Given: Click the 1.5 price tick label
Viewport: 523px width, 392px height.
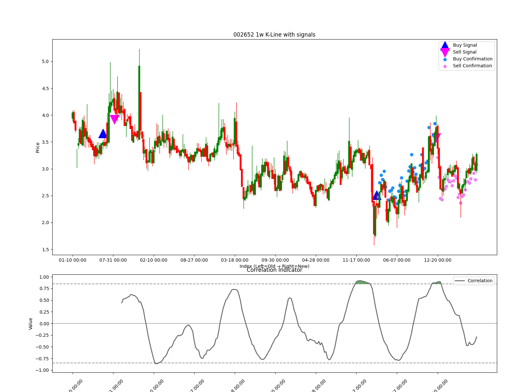Looking at the screenshot, I should [x=45, y=249].
